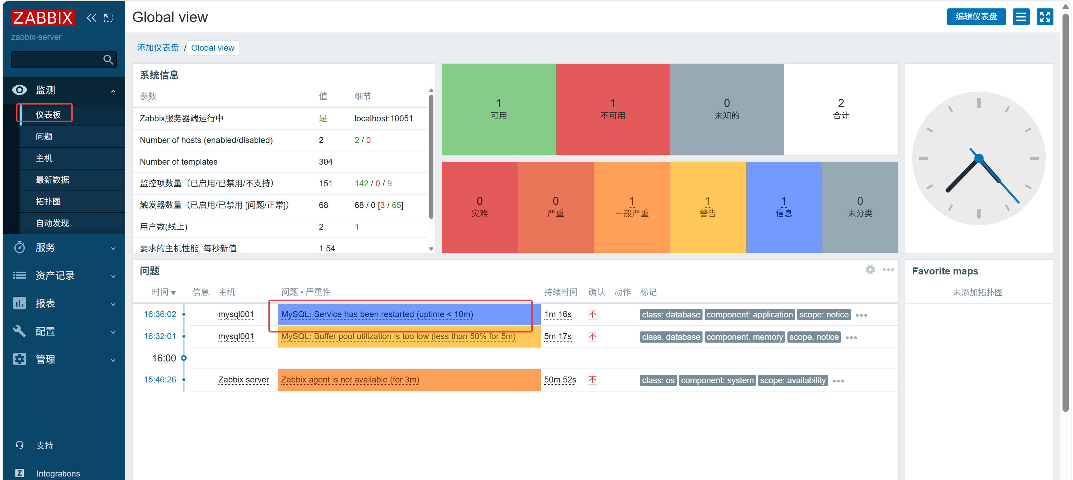Enter kiosk fullscreen mode icon
The width and height of the screenshot is (1073, 480).
point(1045,17)
